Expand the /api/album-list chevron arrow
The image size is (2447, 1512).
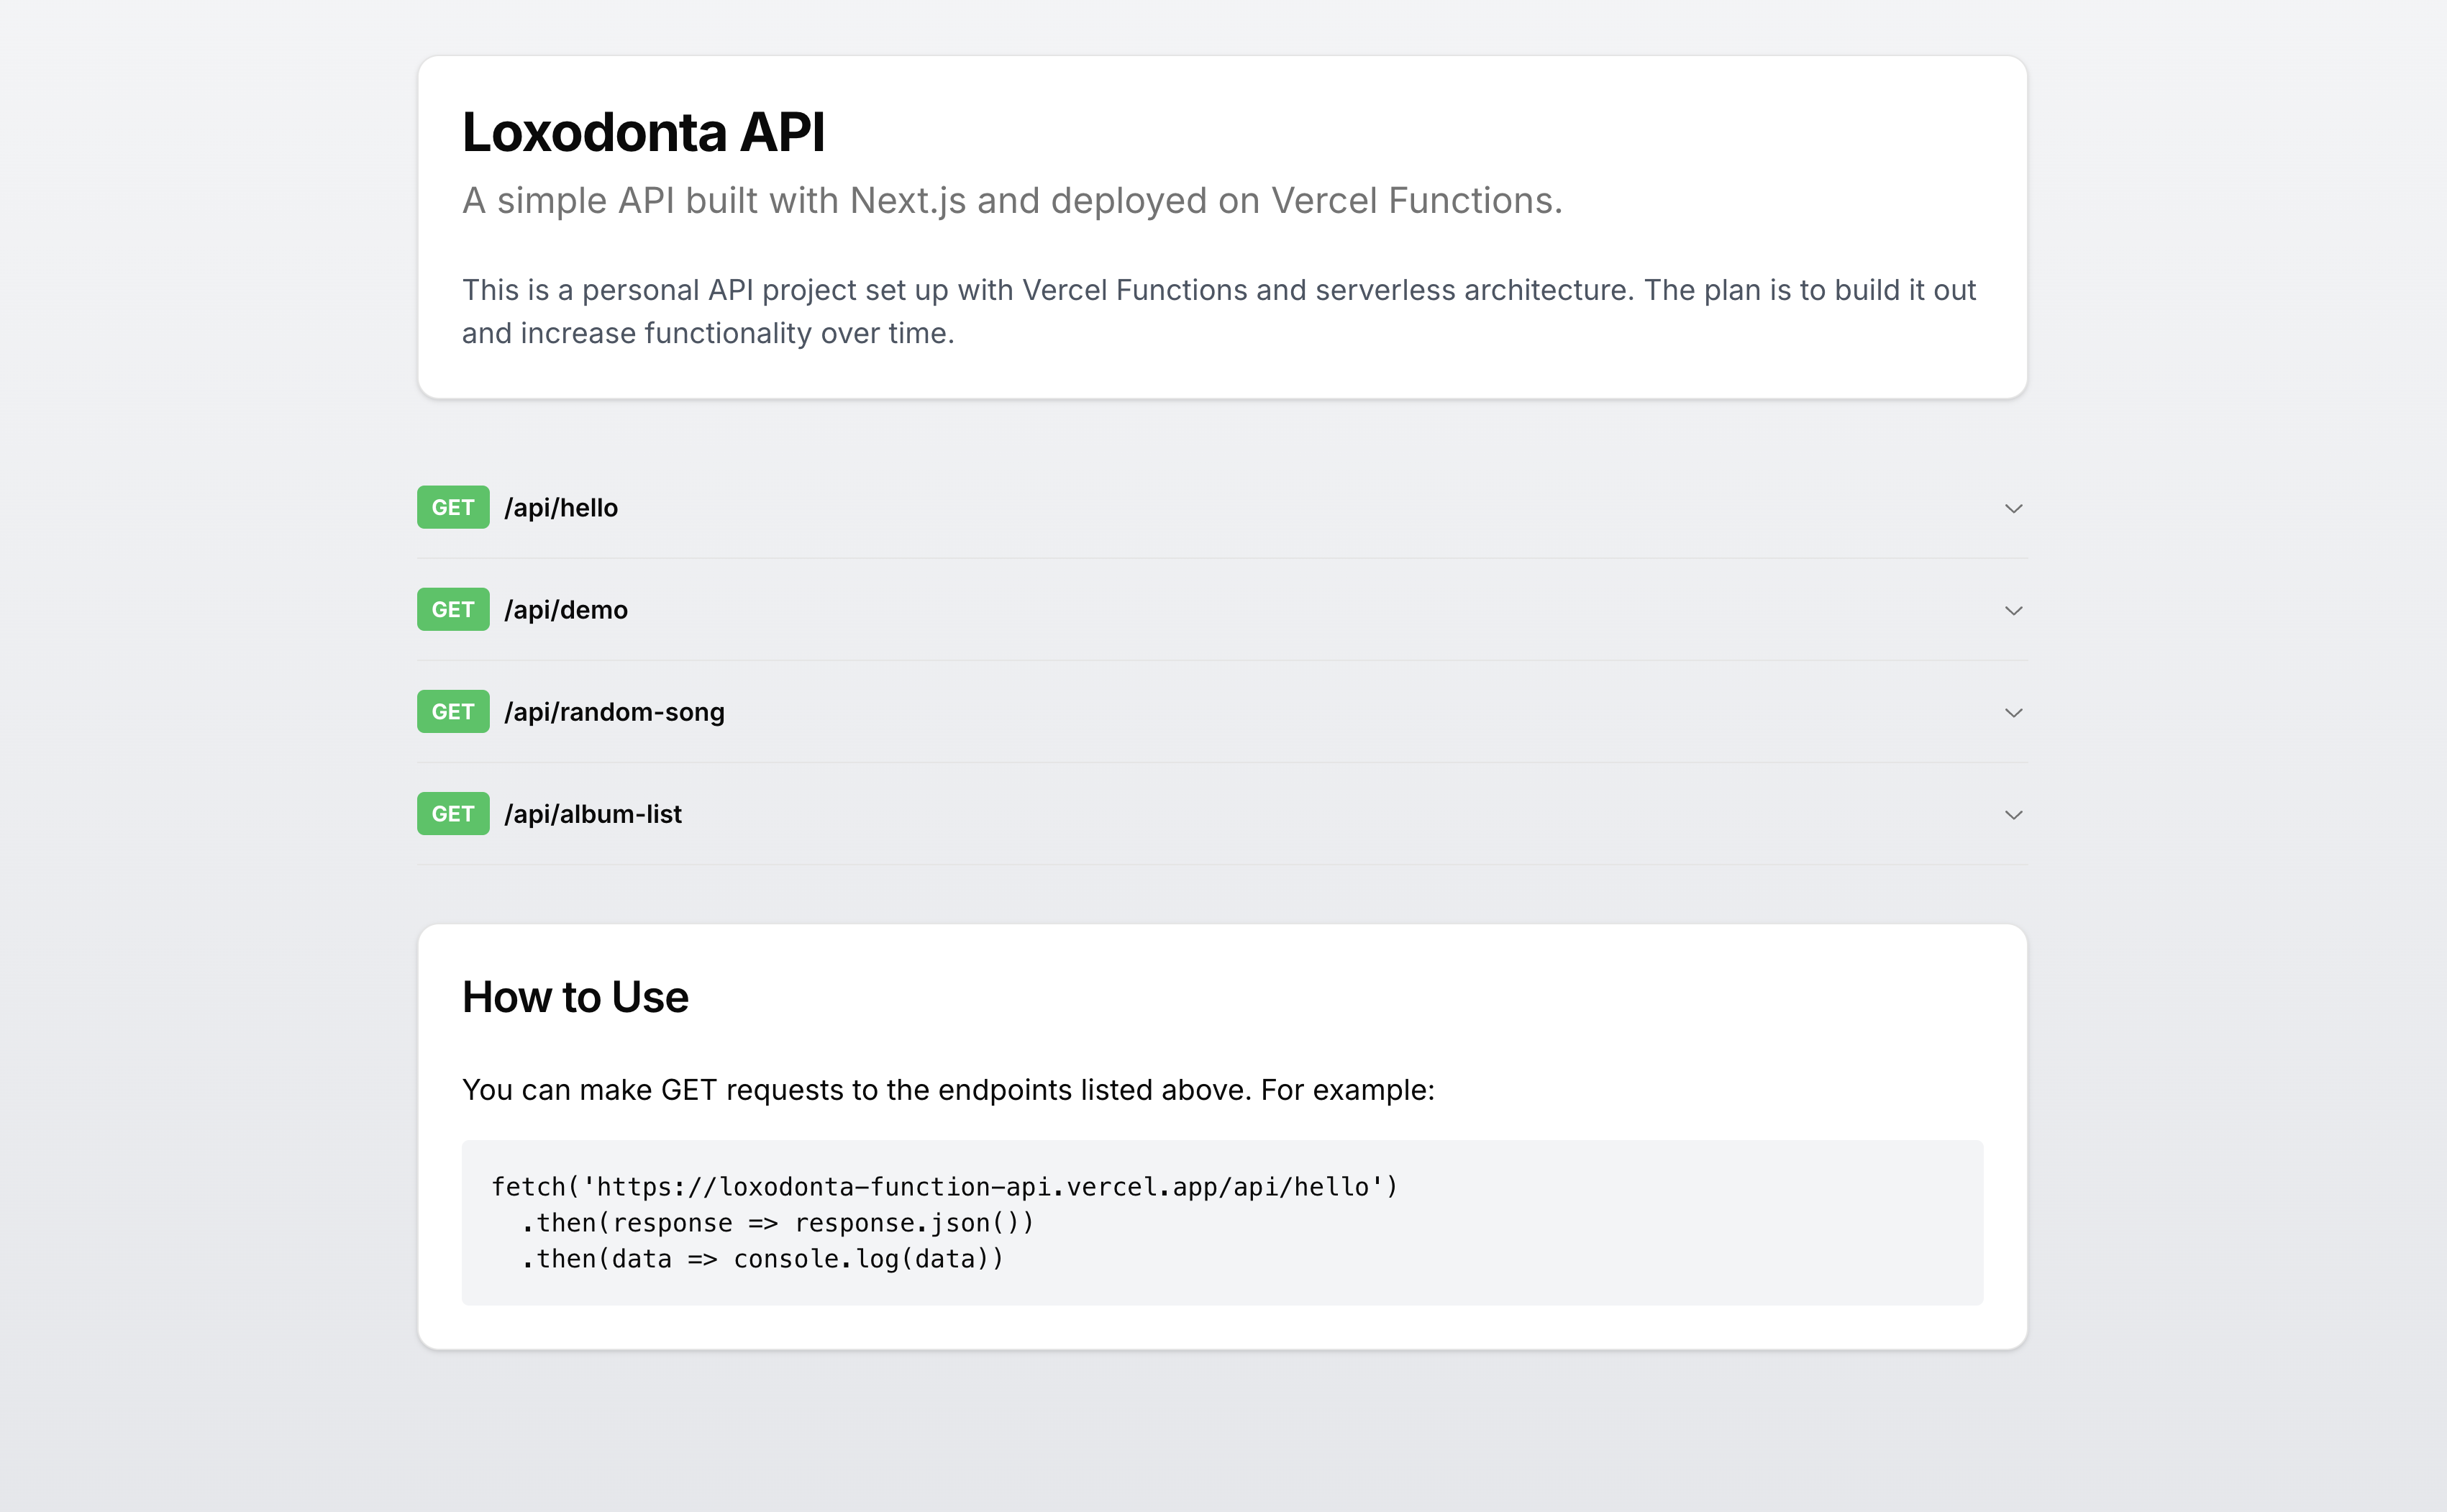[2013, 814]
